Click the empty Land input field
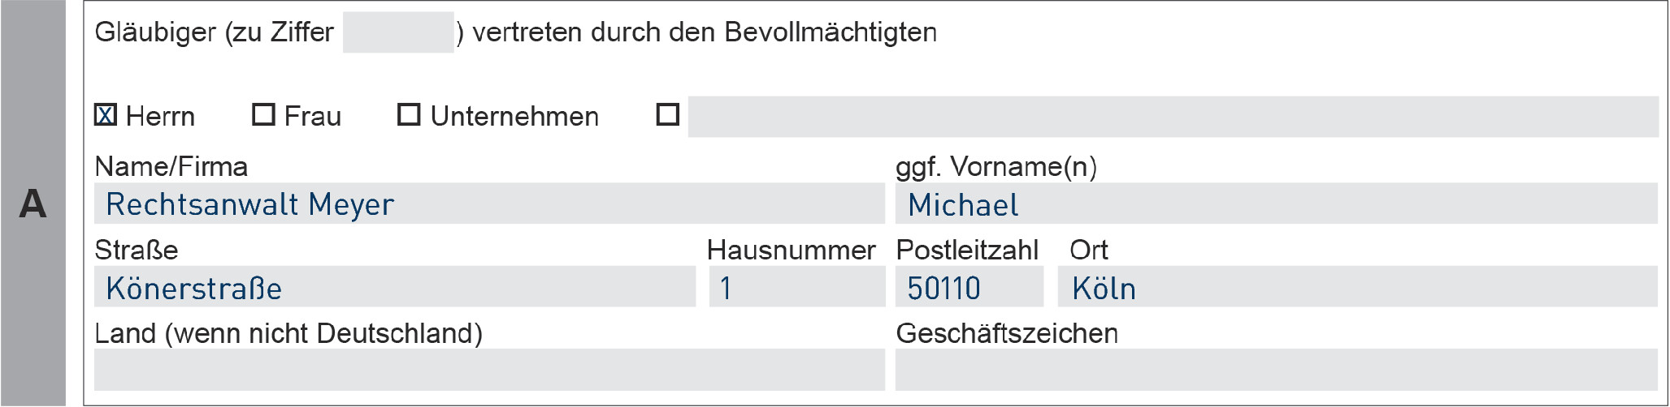 coord(489,370)
